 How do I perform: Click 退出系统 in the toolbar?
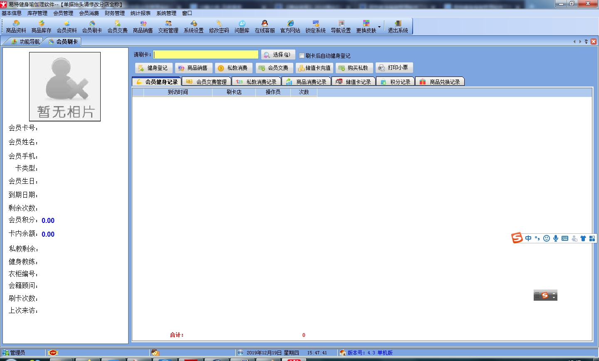398,26
